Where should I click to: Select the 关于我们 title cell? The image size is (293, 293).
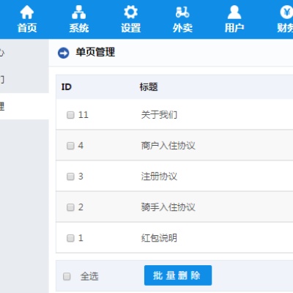(159, 115)
